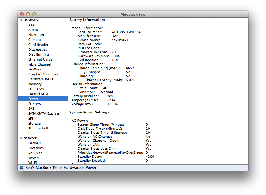This screenshot has height=195, width=266.
Task: Collapse the Network section triangle
Action: tap(22, 138)
